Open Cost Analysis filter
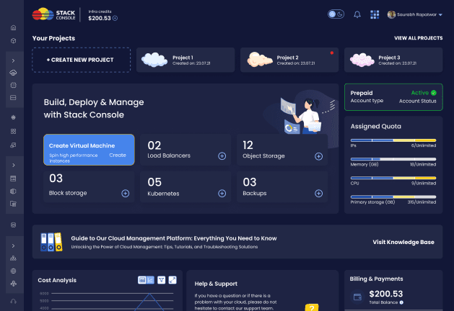This screenshot has width=454, height=311. (162, 279)
